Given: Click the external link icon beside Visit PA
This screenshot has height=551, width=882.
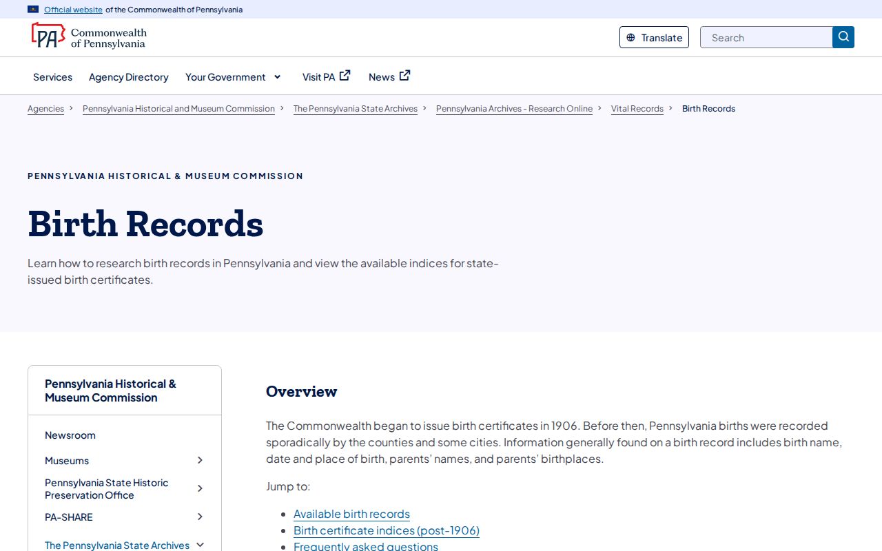Looking at the screenshot, I should (345, 76).
